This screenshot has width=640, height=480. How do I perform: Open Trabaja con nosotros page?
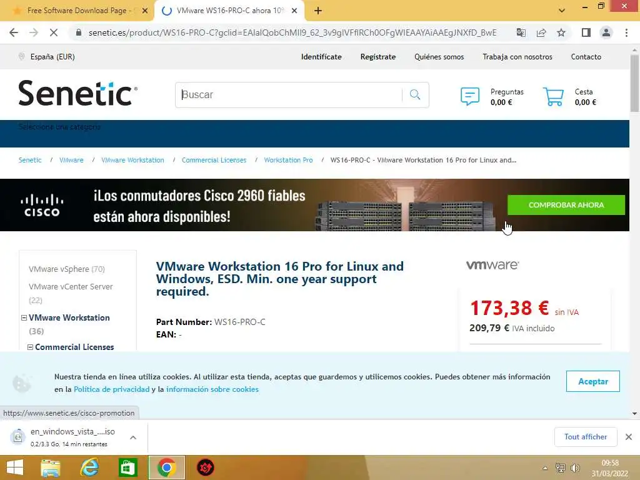coord(517,57)
